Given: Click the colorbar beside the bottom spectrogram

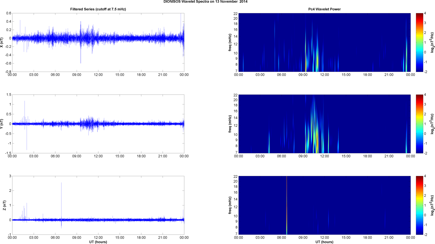Looking at the screenshot, I should 419,205.
